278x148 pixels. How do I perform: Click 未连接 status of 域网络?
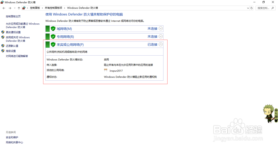point(152,29)
